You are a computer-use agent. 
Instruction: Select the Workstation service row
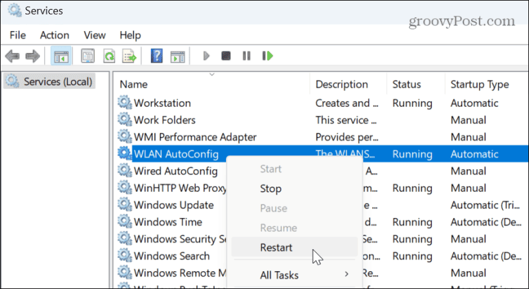[163, 103]
